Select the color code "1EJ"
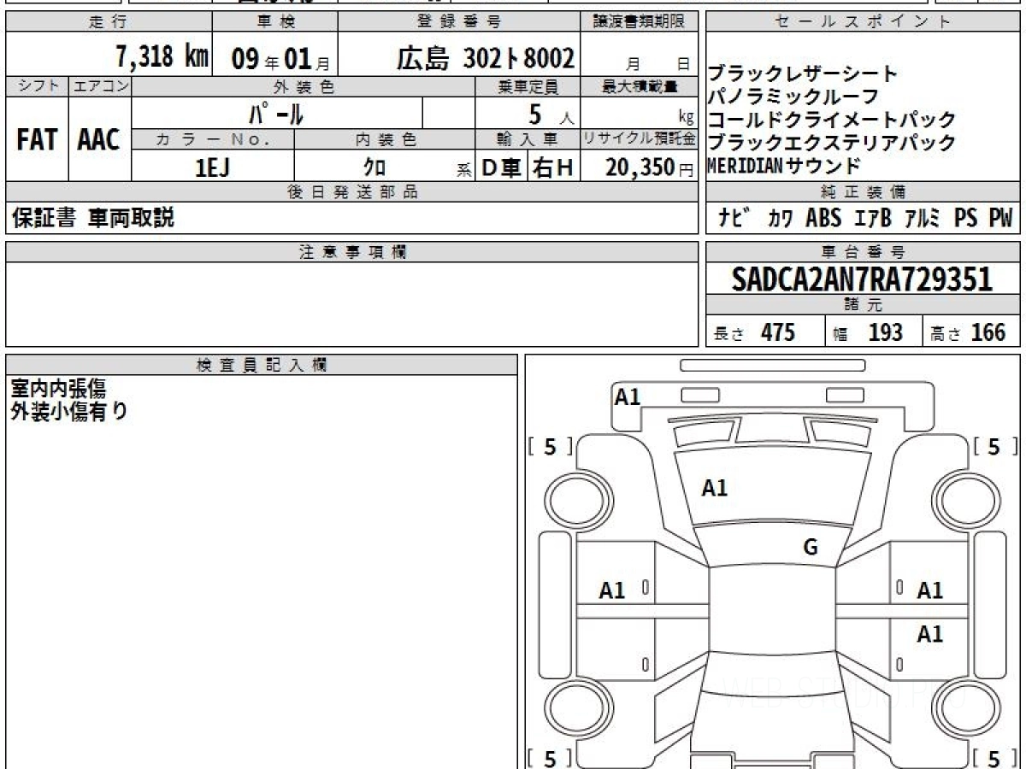1026x769 pixels. click(213, 167)
